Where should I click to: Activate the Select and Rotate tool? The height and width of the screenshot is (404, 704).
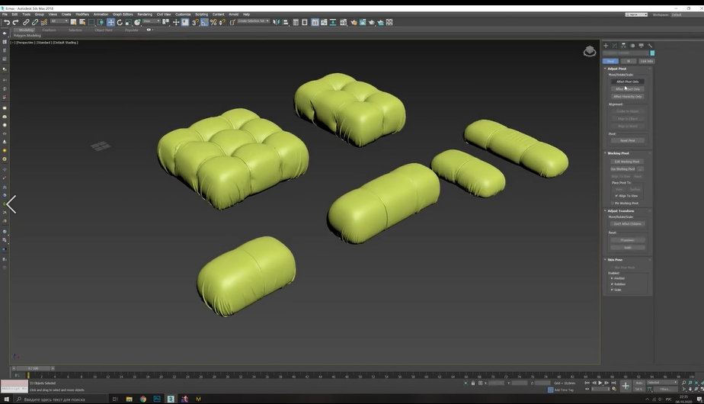click(x=120, y=22)
